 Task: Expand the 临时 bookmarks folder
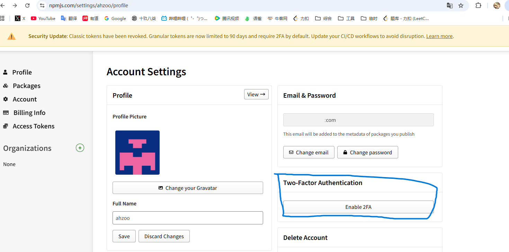click(x=369, y=18)
